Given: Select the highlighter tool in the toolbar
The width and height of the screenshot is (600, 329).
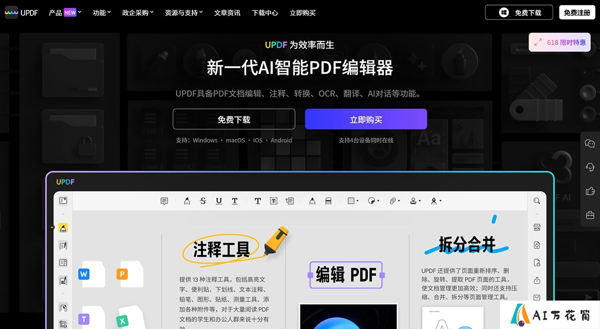Looking at the screenshot, I should [186, 201].
